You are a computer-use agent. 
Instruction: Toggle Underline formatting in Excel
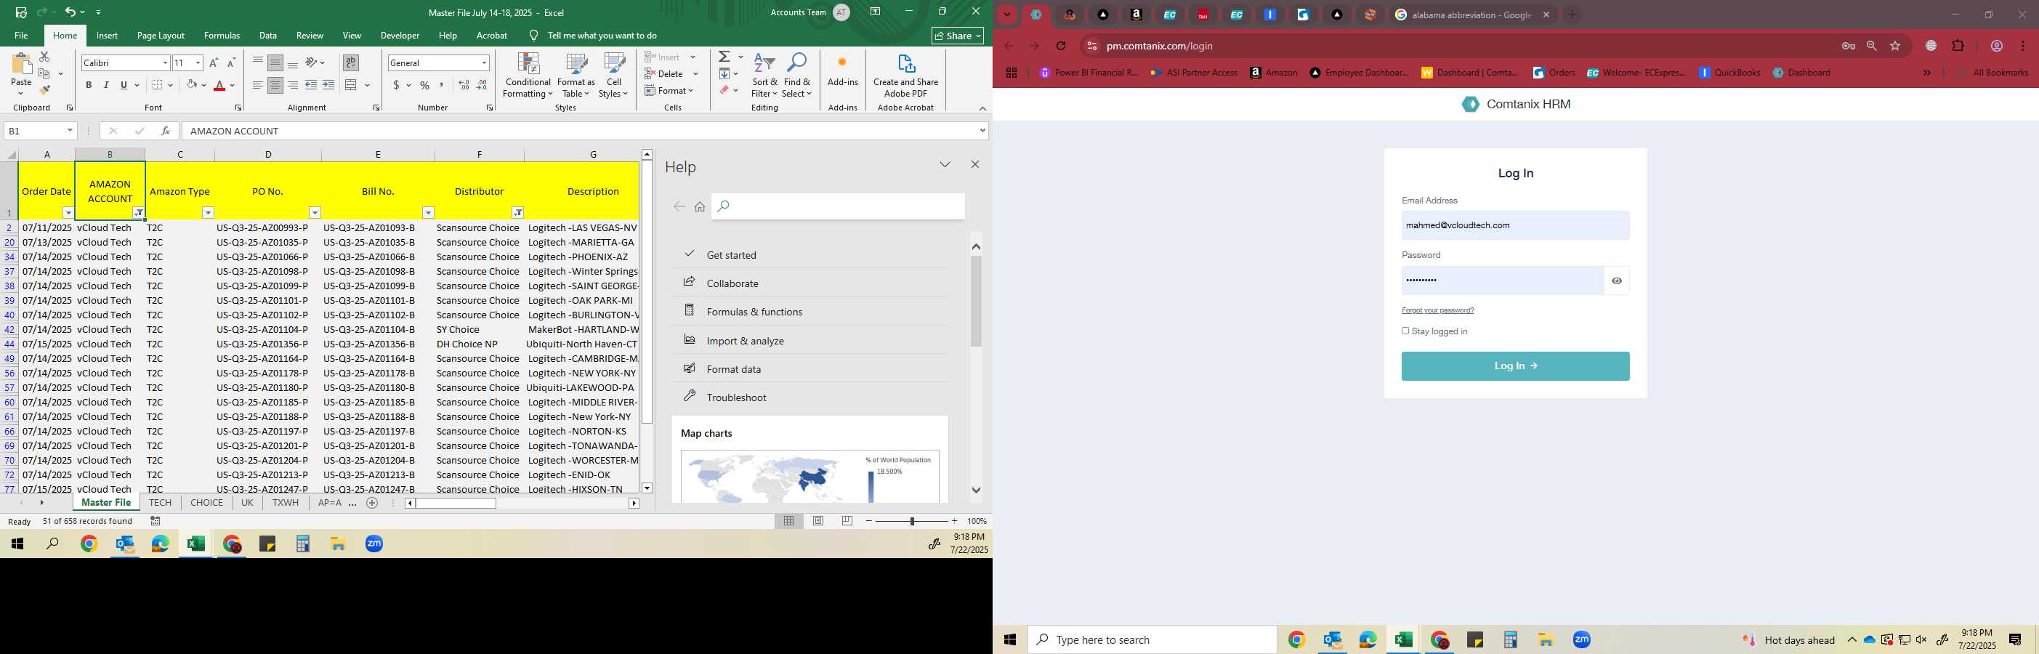click(124, 85)
